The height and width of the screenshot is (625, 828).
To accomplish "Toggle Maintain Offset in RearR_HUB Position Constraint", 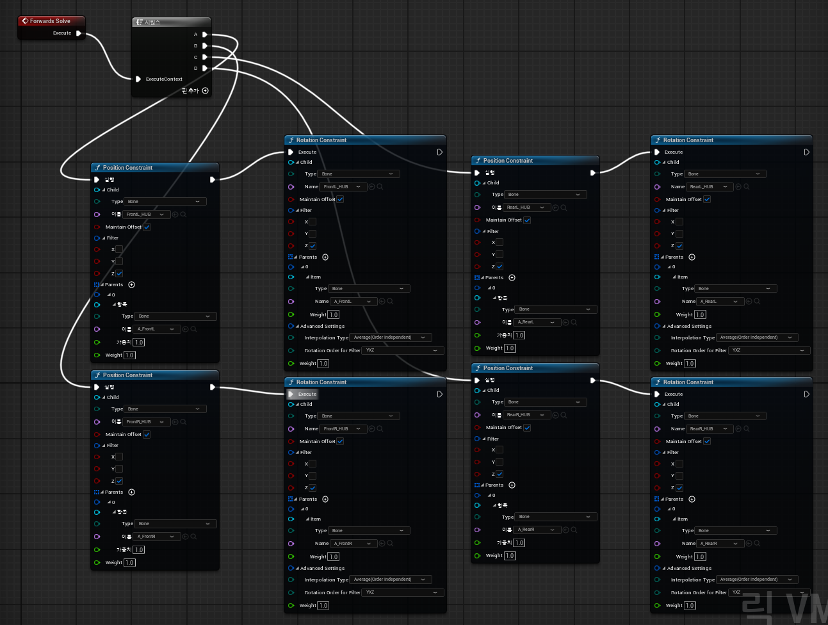I will [x=527, y=427].
